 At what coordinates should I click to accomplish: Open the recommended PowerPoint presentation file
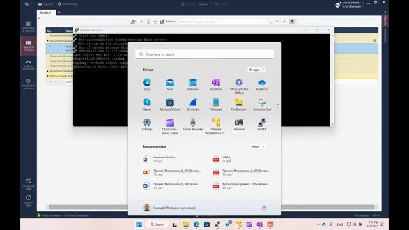(173, 172)
